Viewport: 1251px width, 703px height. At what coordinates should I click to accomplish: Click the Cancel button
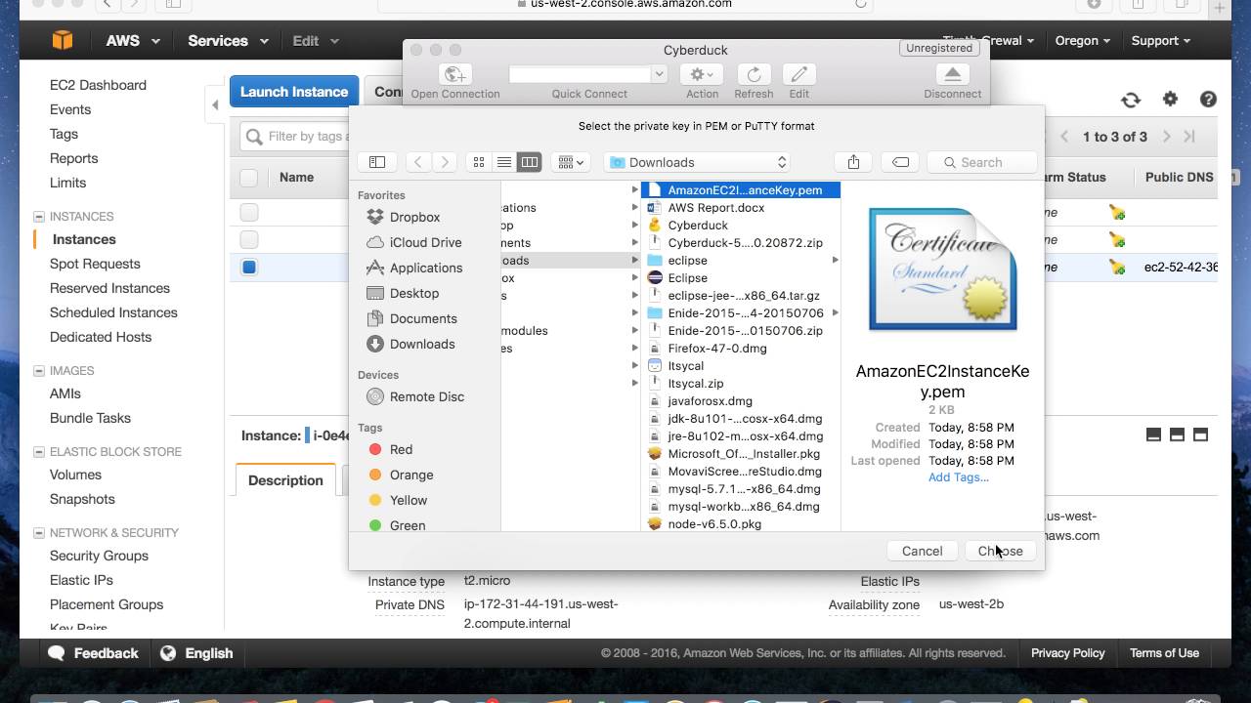tap(922, 551)
